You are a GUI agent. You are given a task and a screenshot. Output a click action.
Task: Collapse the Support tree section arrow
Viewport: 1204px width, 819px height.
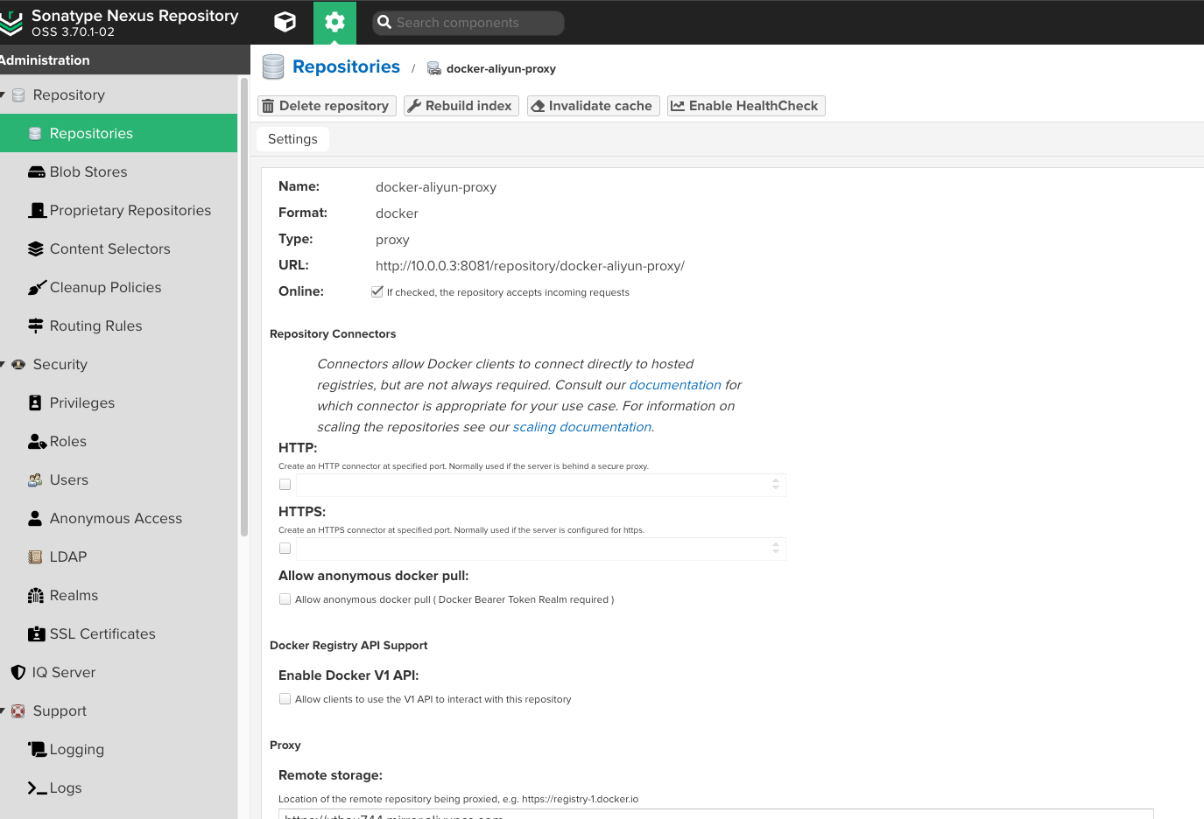pyautogui.click(x=3, y=710)
